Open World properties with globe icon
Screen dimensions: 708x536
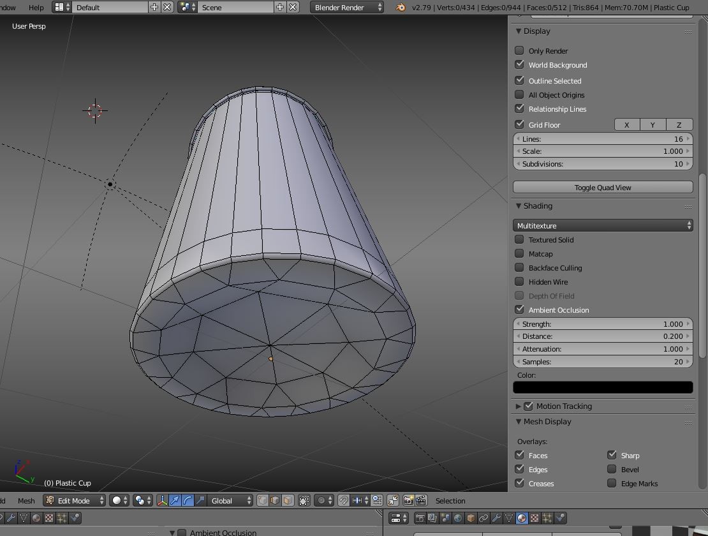point(457,517)
